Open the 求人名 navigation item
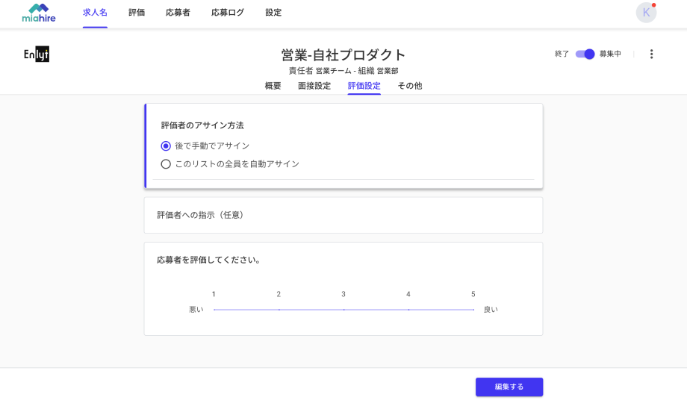687x403 pixels. click(x=95, y=13)
